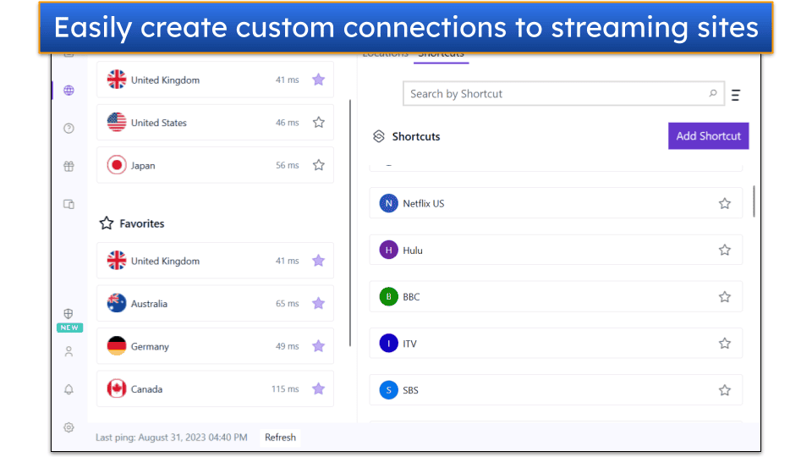The width and height of the screenshot is (812, 457).
Task: Click the magnifier icon in shortcut search
Action: (713, 94)
